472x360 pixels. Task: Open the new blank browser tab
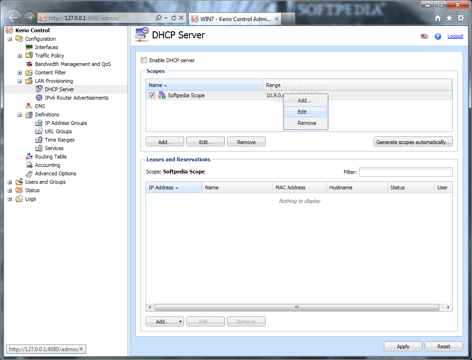(288, 19)
